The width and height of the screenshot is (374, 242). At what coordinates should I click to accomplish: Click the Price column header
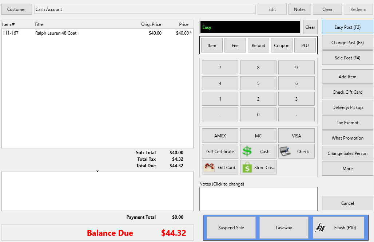184,24
